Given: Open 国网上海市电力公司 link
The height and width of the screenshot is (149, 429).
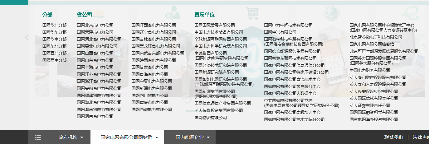Looking at the screenshot, I should (95, 67).
